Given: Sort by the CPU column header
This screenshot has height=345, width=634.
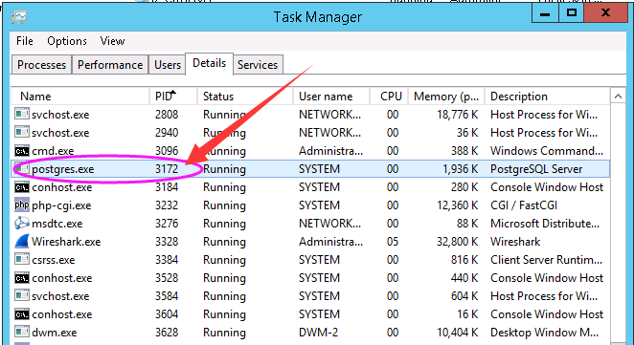Looking at the screenshot, I should pos(389,97).
